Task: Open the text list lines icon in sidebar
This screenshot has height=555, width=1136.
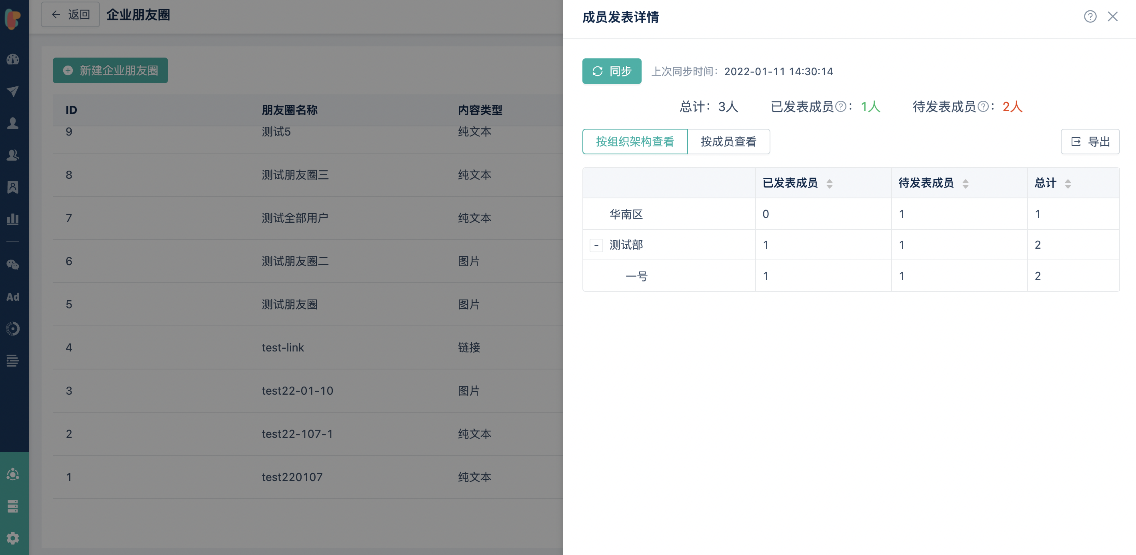Action: coord(13,361)
